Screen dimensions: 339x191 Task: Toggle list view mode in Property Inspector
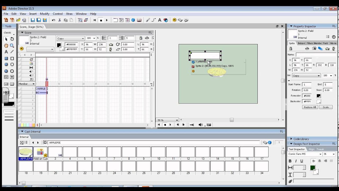point(328,37)
